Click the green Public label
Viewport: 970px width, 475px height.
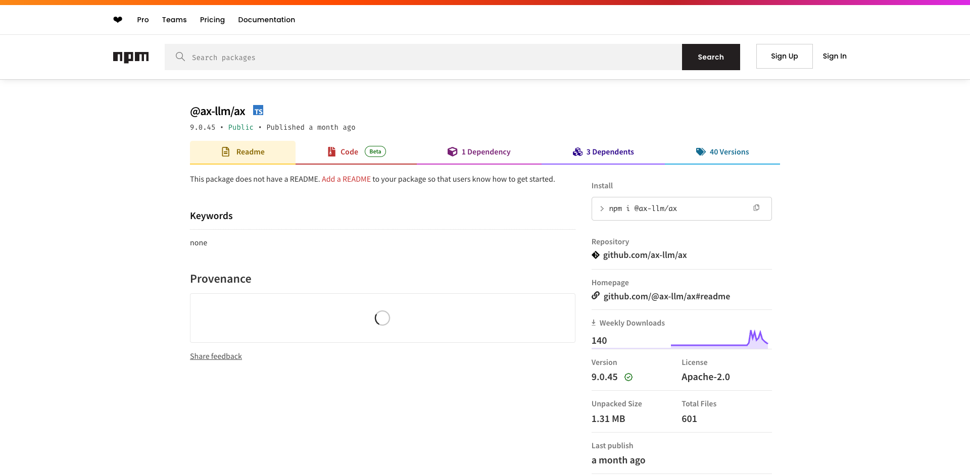pos(241,127)
